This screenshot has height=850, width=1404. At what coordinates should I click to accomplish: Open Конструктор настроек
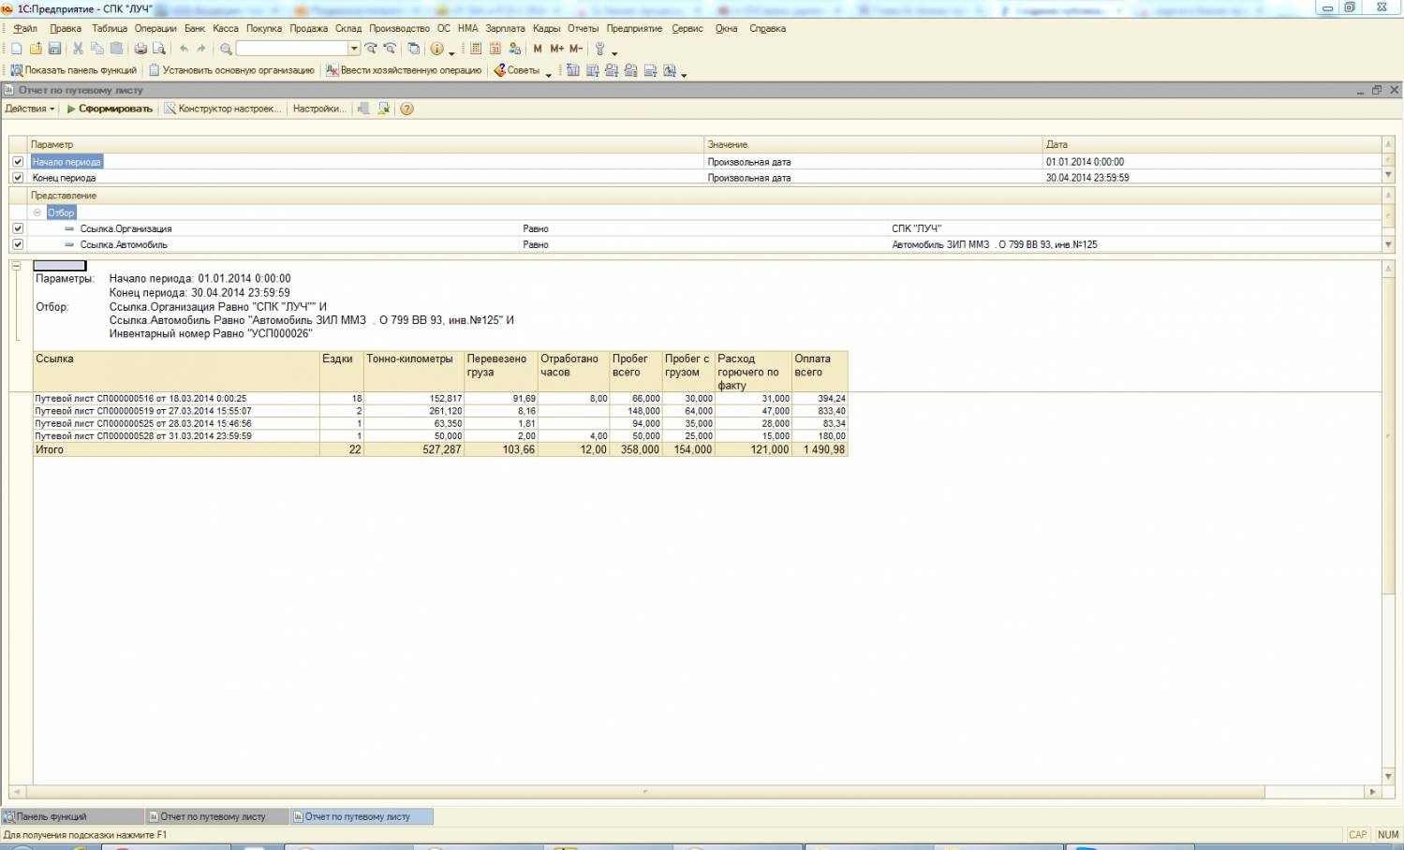coord(223,109)
